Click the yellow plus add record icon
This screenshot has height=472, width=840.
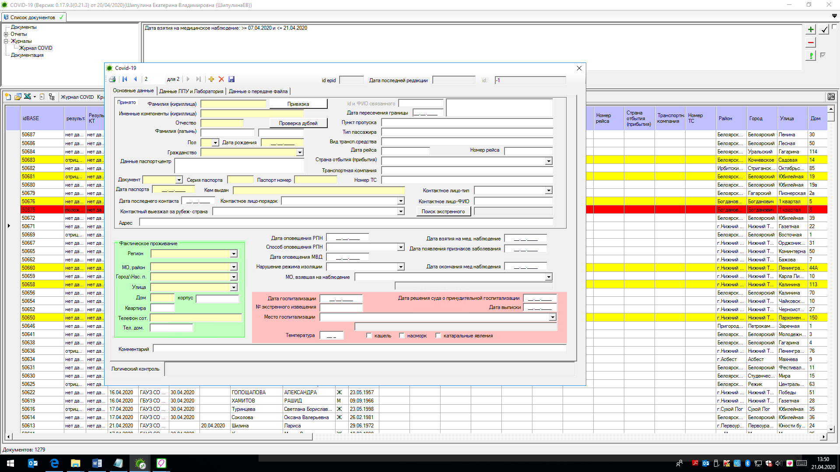click(211, 79)
